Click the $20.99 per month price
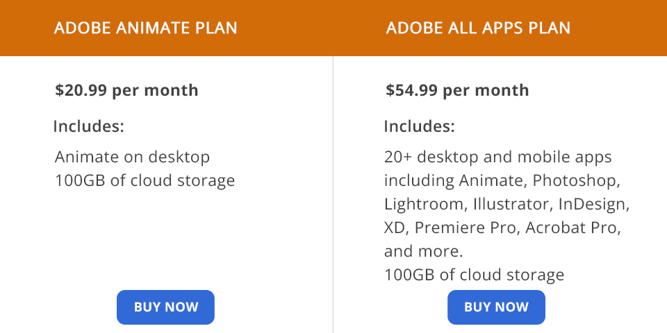 coord(126,90)
